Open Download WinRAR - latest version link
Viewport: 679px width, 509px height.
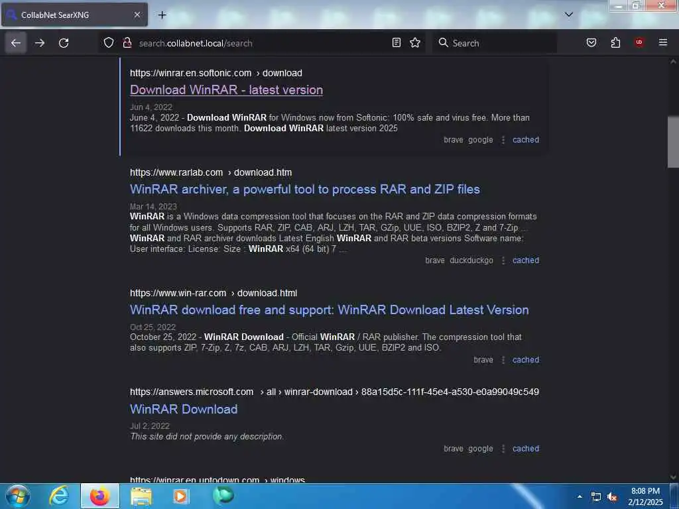click(227, 90)
